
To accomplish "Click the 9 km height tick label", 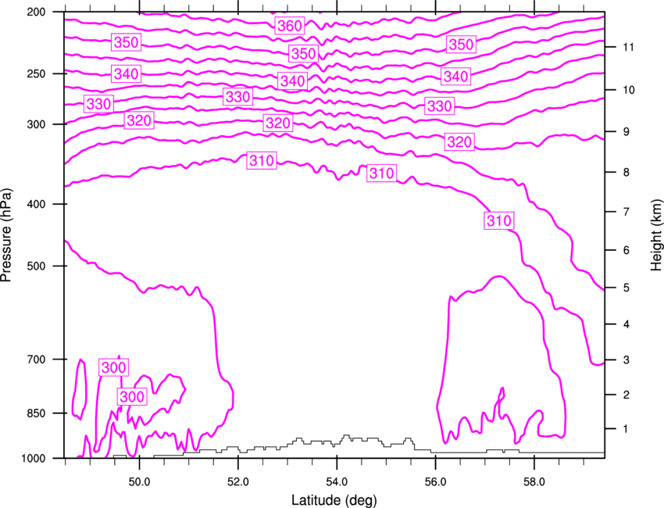I will [627, 132].
